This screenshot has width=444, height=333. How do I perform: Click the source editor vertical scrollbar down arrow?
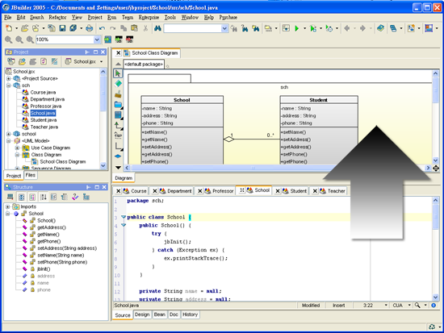click(x=435, y=298)
